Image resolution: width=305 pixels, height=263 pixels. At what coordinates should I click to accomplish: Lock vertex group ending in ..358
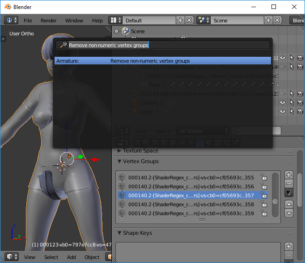[x=264, y=204]
